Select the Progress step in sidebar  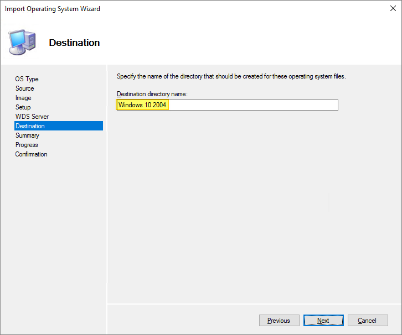pos(27,145)
